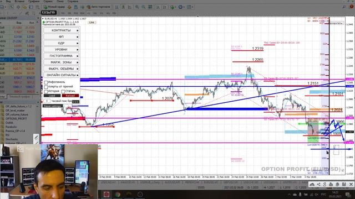Toggle the Статич. checkbox
355x199 pixels.
click(x=63, y=91)
